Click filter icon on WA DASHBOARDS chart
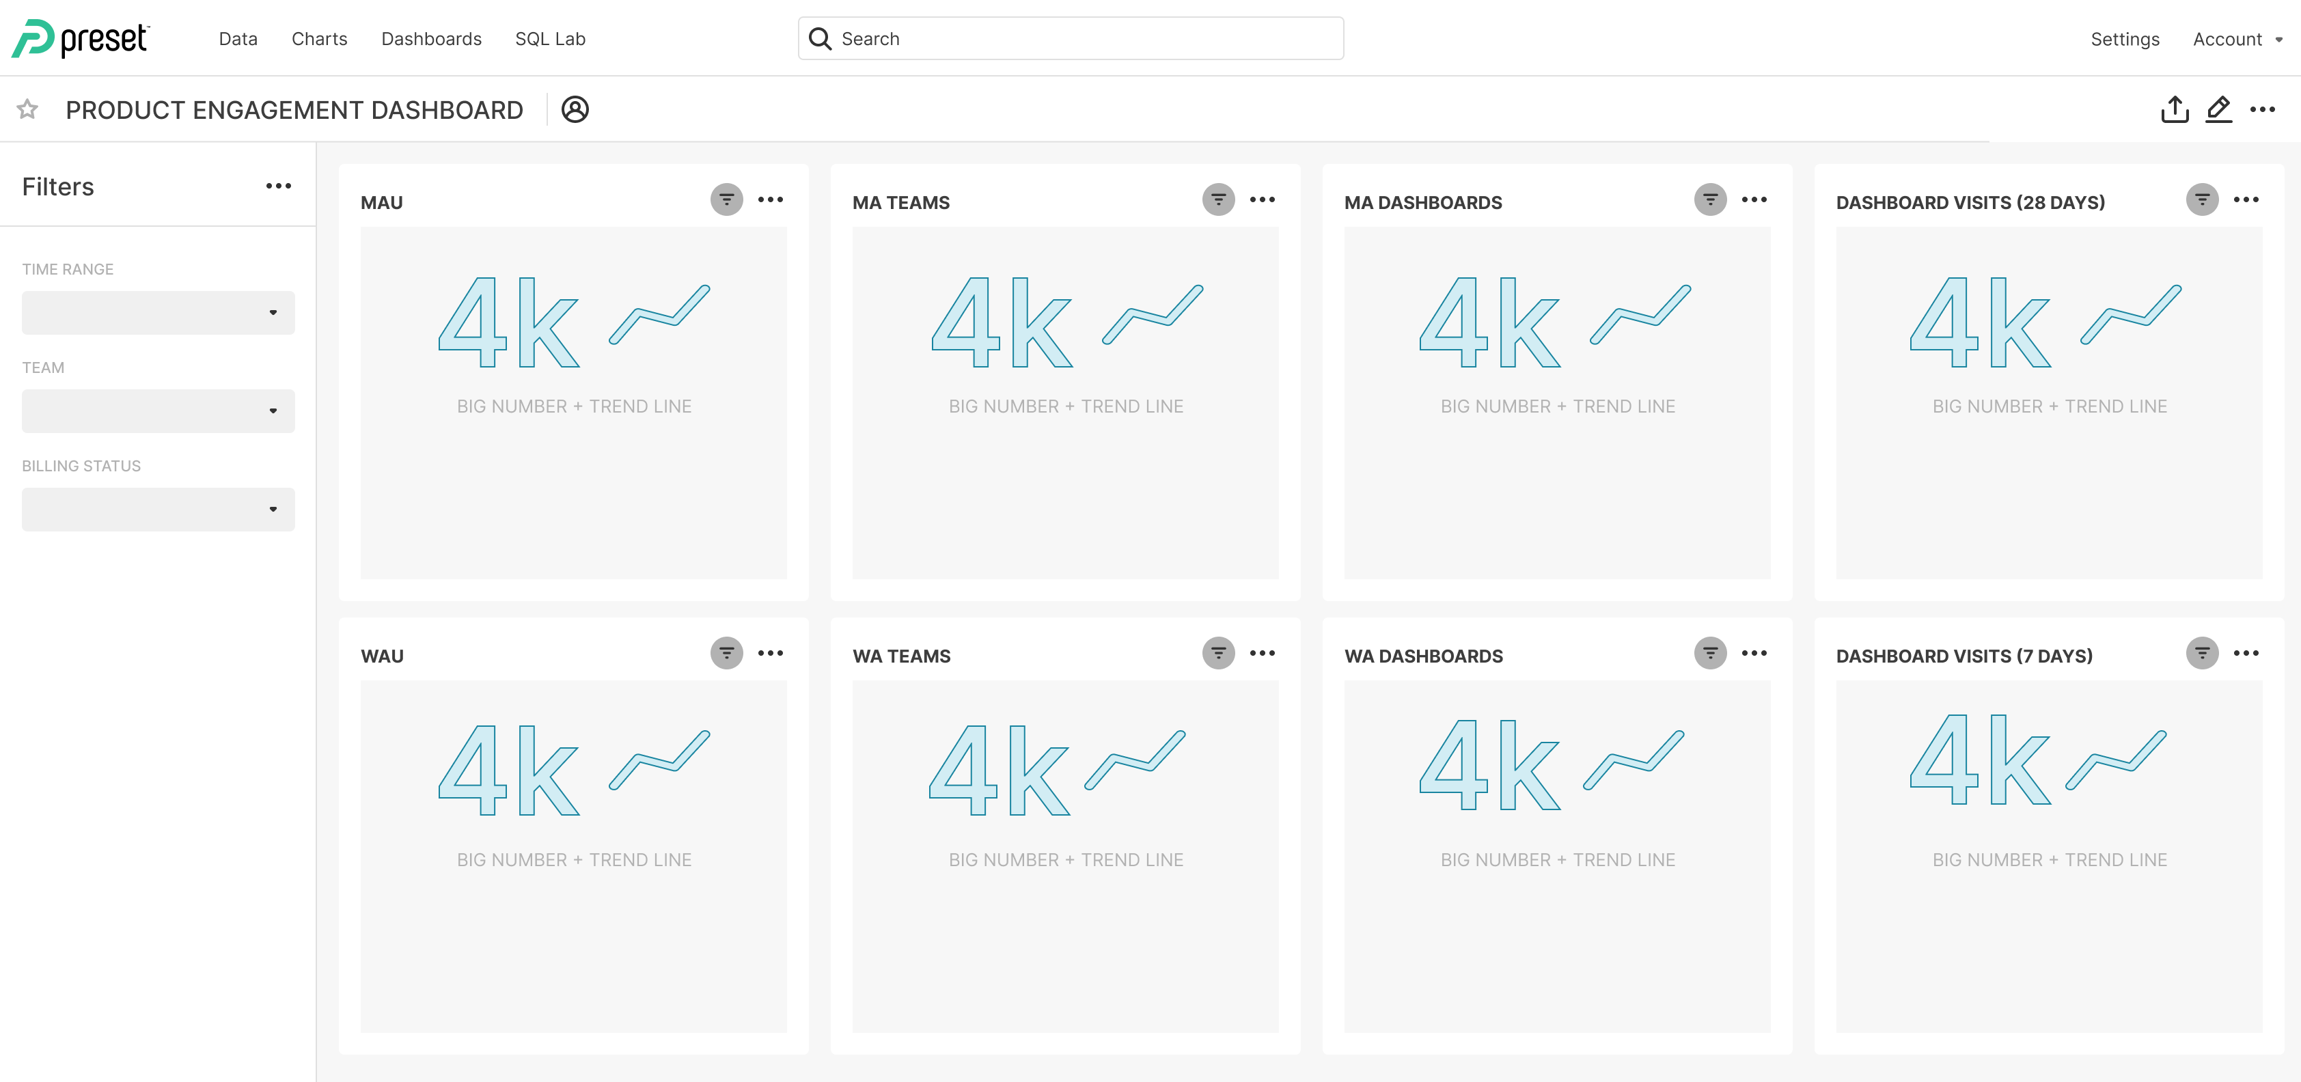This screenshot has height=1082, width=2301. 1709,652
